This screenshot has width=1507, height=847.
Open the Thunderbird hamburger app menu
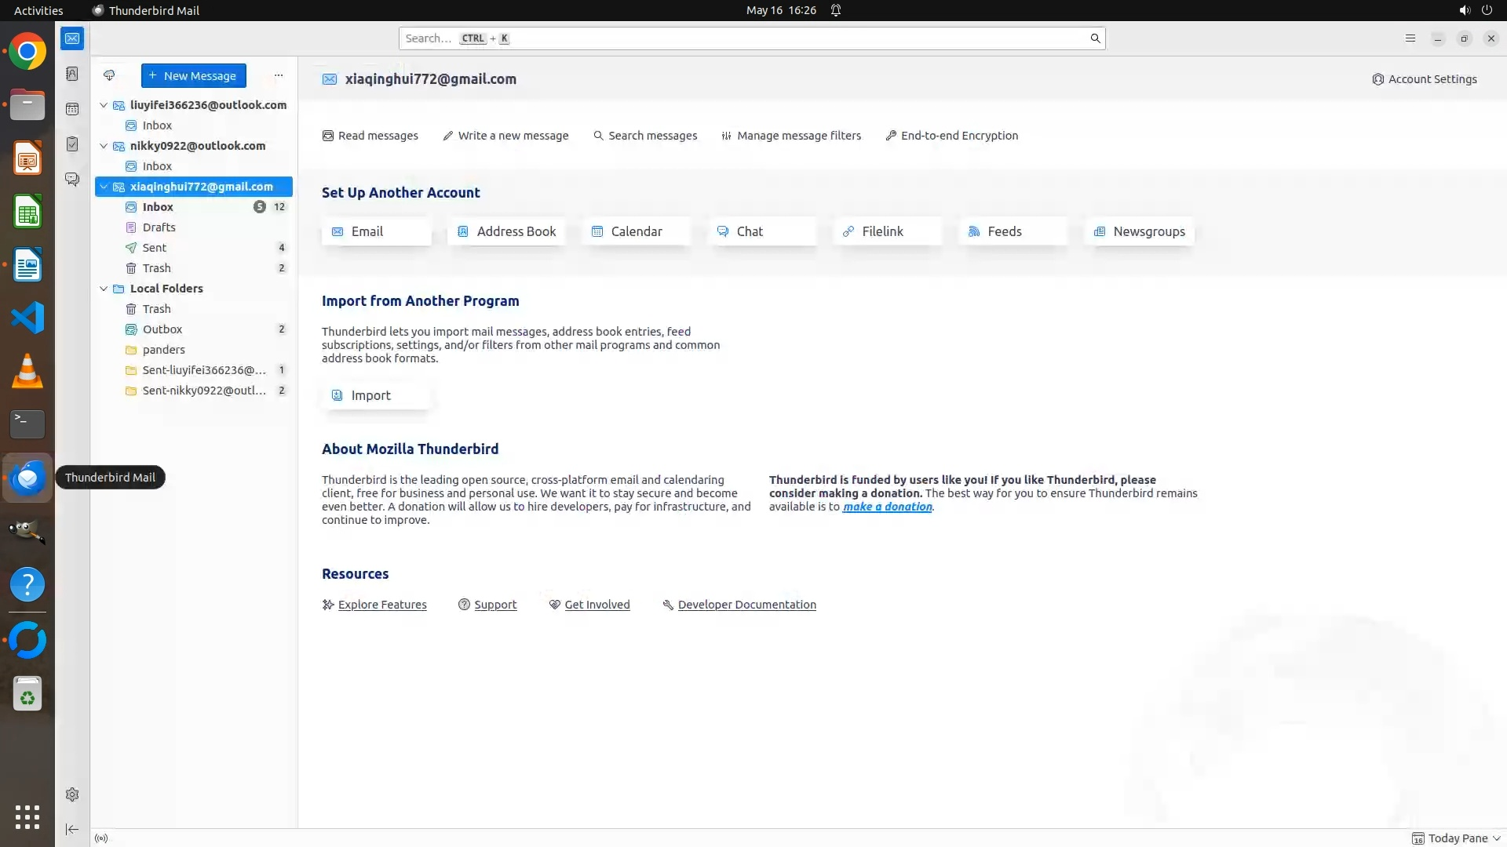[1410, 38]
